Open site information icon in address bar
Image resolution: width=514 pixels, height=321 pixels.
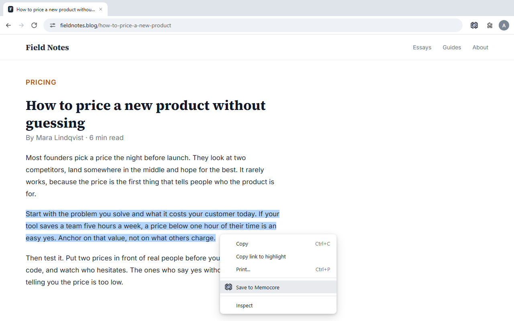point(52,25)
